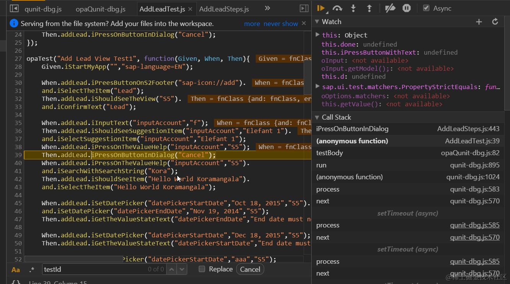The image size is (510, 284).
Task: Click the blue info icon in banner
Action: (14, 23)
